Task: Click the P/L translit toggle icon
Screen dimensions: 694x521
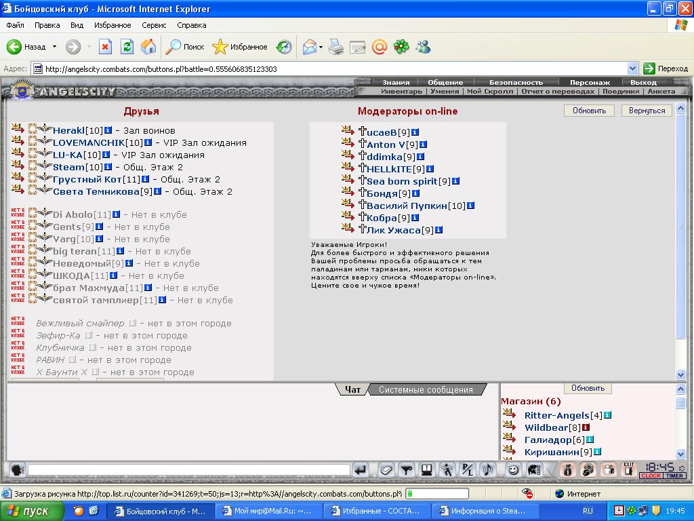Action: (x=468, y=469)
